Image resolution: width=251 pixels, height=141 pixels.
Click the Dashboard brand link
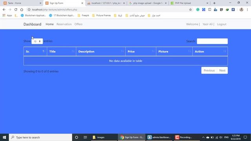point(32,24)
